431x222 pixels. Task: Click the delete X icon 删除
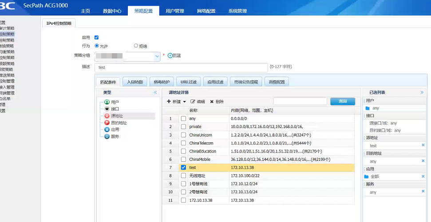click(x=212, y=101)
